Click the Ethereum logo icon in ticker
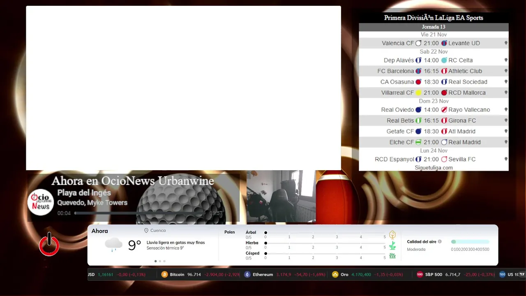 coord(247,275)
